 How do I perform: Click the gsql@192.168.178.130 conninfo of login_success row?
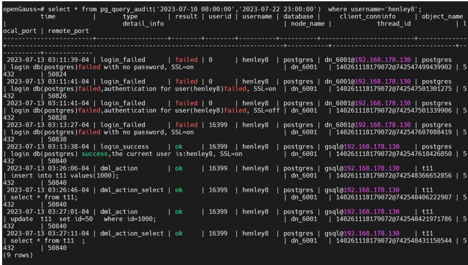[362, 147]
